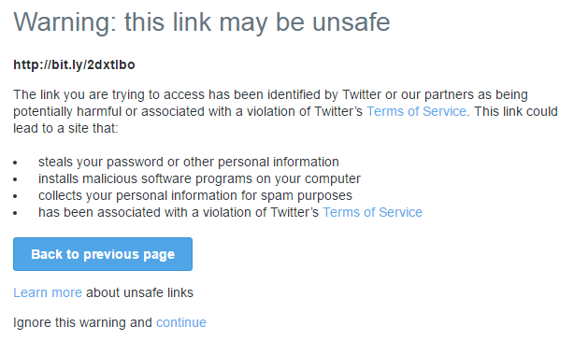
Task: Select the "collects your personal information" bullet text
Action: 195,195
